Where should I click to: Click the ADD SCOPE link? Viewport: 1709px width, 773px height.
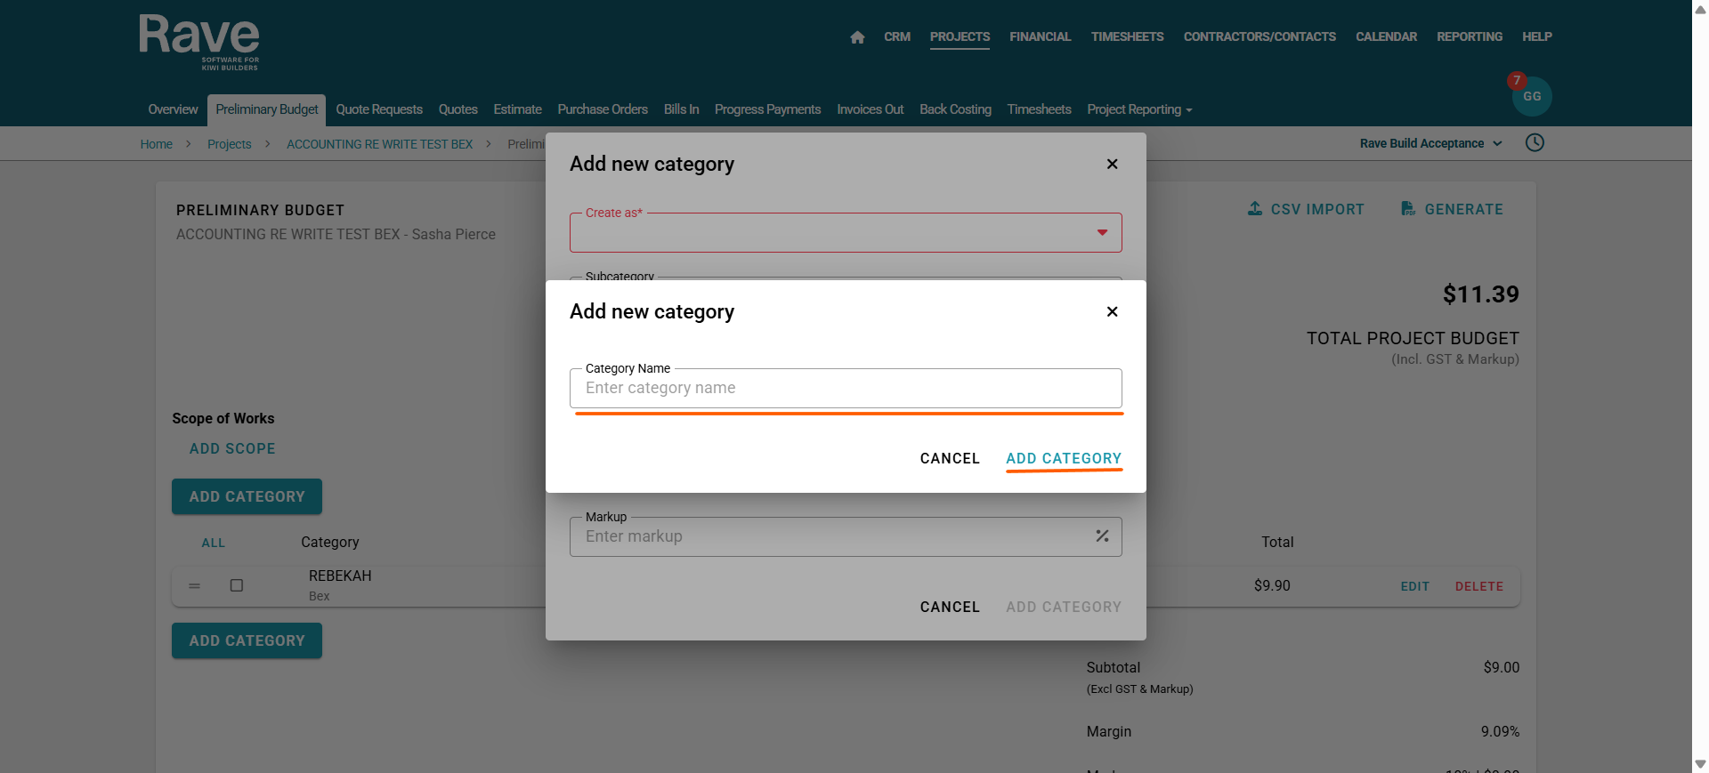pos(232,448)
